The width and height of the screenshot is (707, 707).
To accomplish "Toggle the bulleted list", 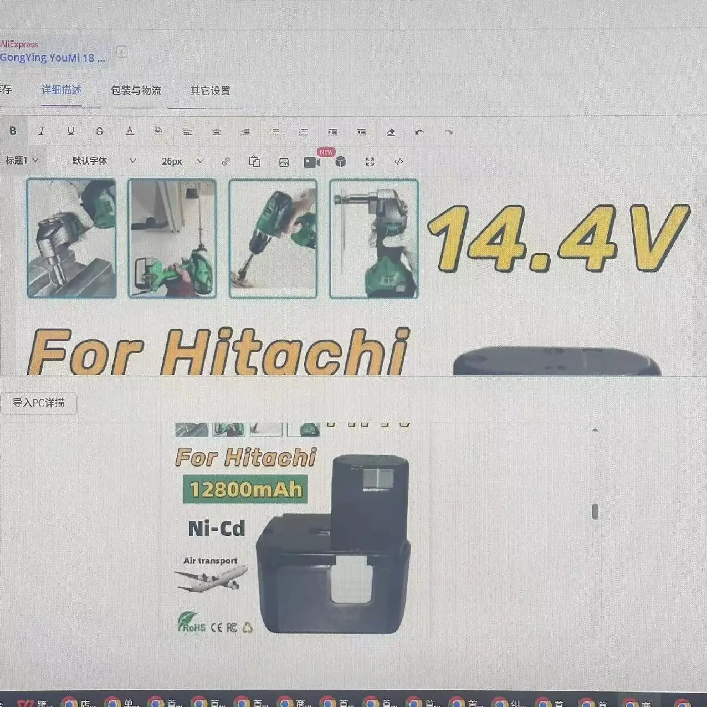I will tap(274, 131).
